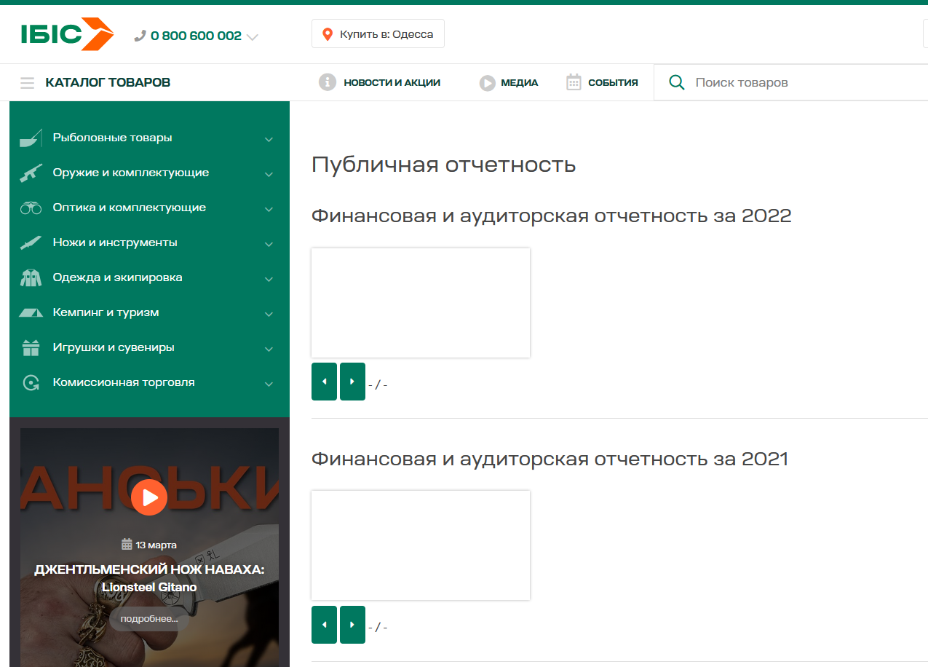
Task: Expand Рыболовные товары chevron
Action: pos(269,139)
